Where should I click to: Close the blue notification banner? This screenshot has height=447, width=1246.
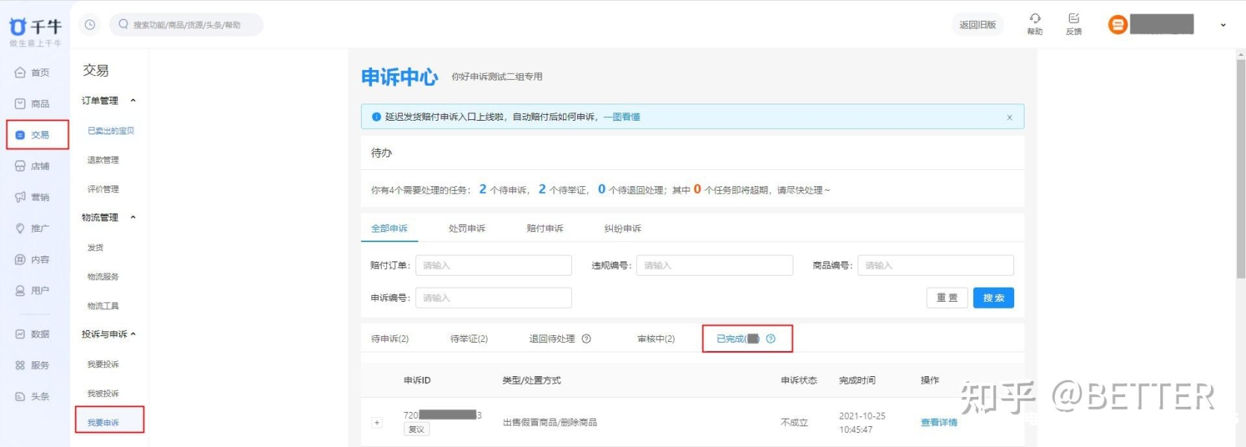pos(1009,117)
